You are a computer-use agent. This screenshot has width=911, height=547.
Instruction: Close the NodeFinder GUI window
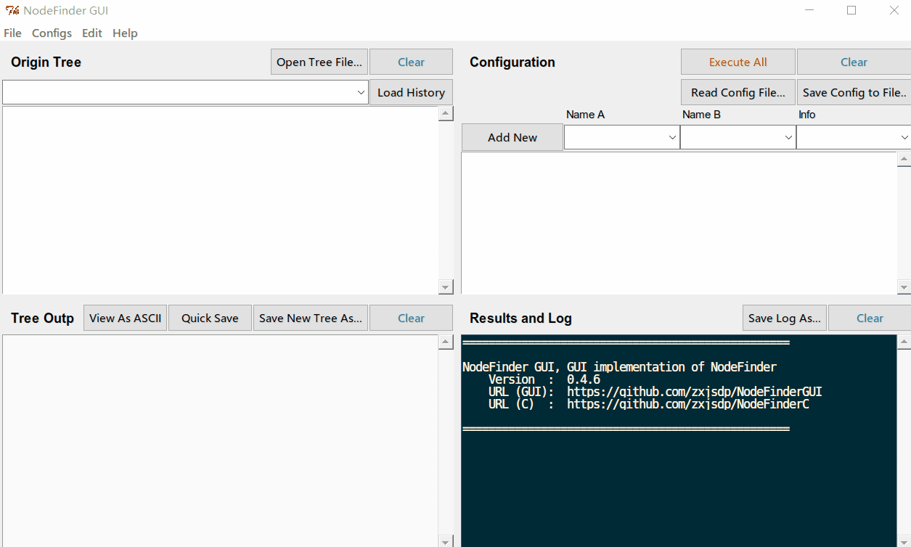coord(894,10)
